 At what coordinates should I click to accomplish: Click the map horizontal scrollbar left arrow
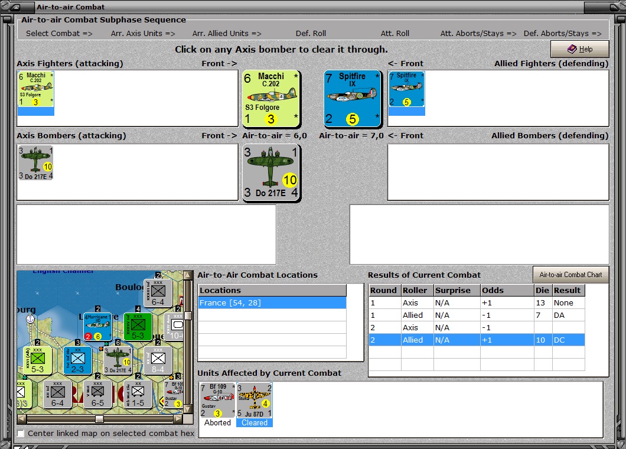pos(22,419)
